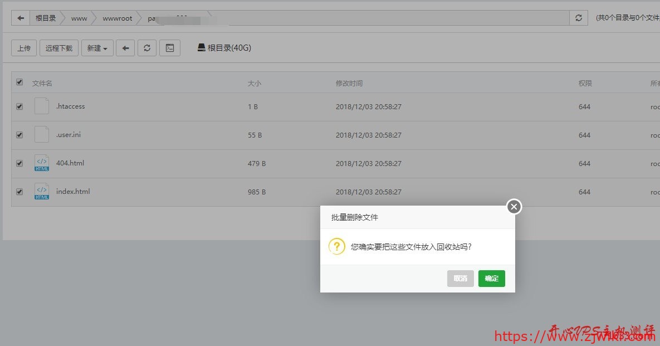Open the terminal console icon in toolbar
Screen dimensions: 660x346
(170, 48)
